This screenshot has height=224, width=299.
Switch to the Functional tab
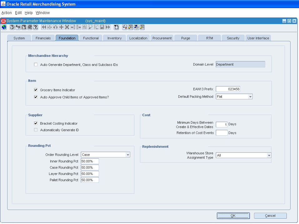pos(91,38)
